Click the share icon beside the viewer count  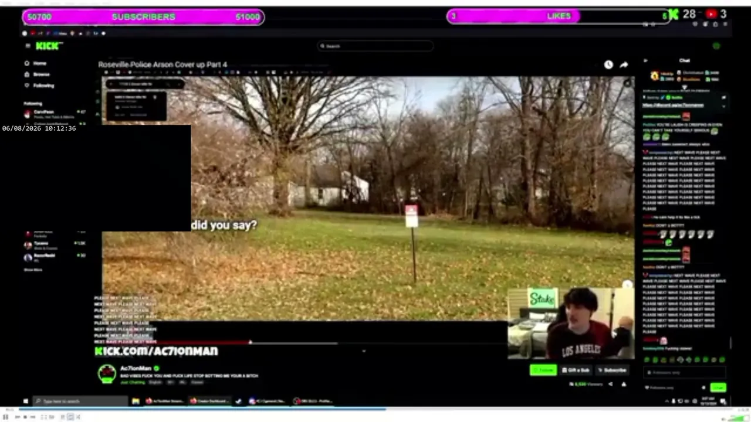click(610, 384)
